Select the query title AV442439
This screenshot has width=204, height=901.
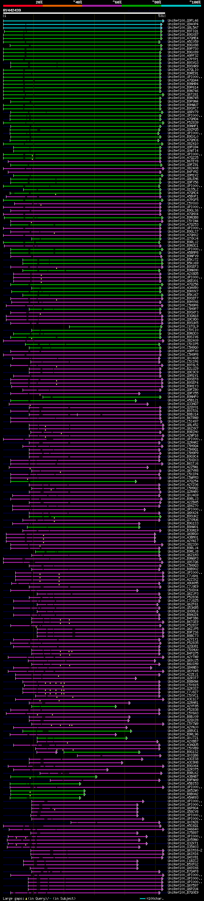tap(12, 11)
